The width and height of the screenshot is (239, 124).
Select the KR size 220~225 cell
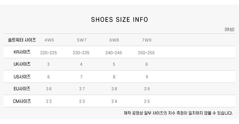[48, 53]
